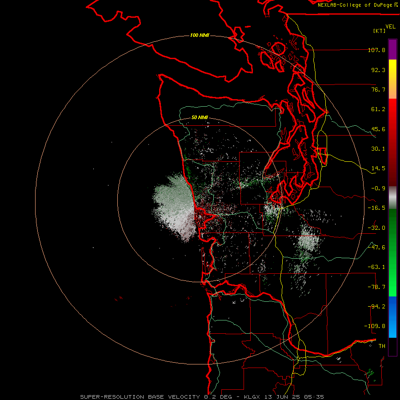This screenshot has height=400, width=400.
Task: Click the NEXLAB-College of DuPage label
Action: click(x=357, y=5)
